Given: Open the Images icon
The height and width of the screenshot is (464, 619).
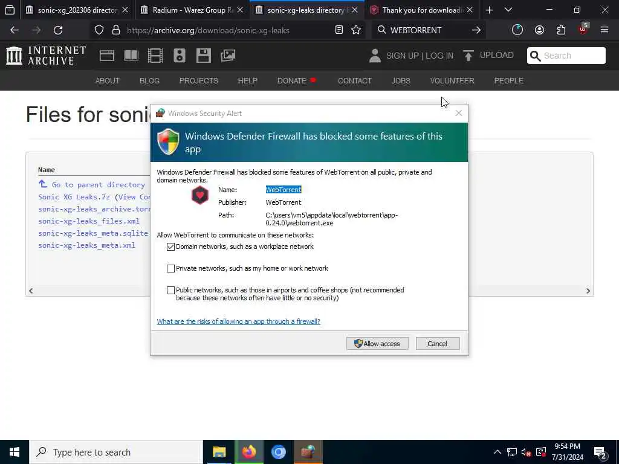Looking at the screenshot, I should [x=228, y=56].
